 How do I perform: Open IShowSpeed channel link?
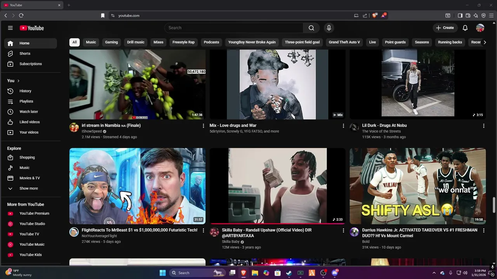92,131
